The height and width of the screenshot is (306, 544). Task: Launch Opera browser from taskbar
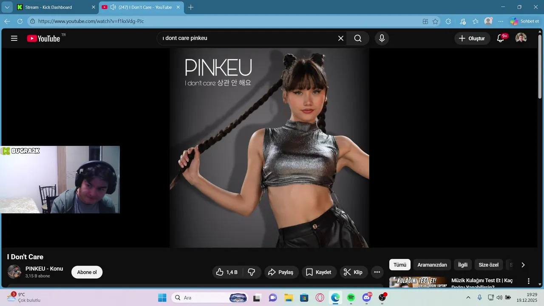pos(320,297)
